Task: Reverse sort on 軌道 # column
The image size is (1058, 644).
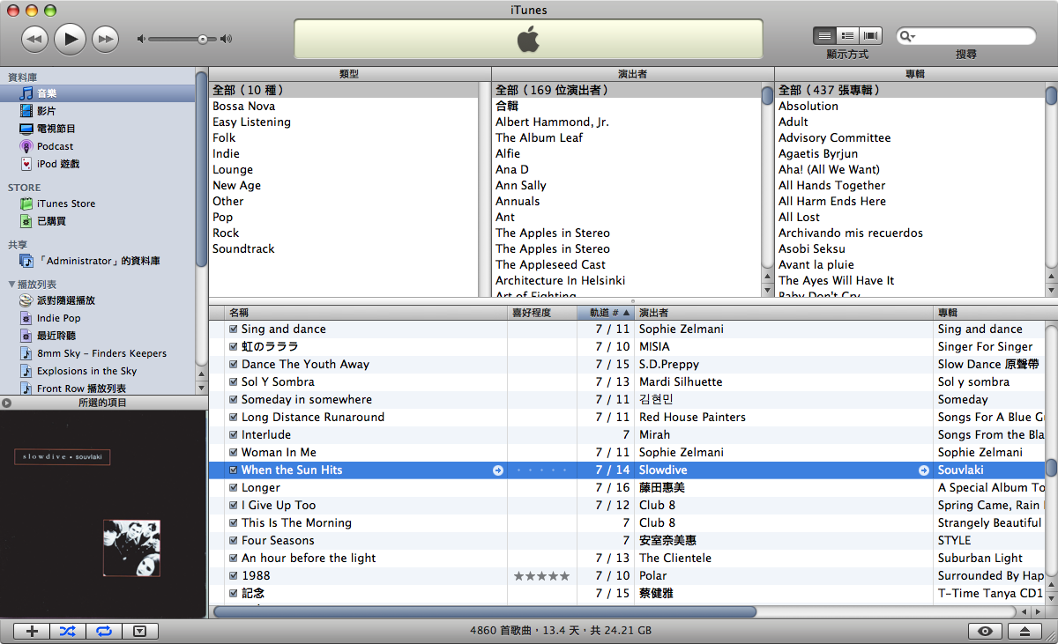Action: coord(606,313)
